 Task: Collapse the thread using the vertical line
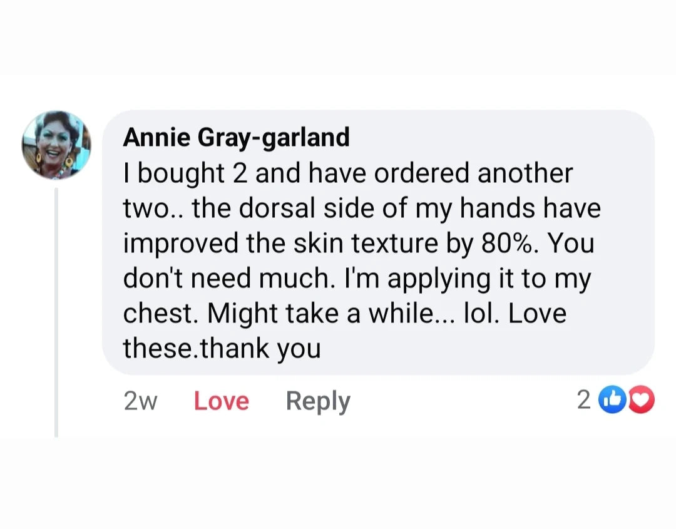pyautogui.click(x=56, y=312)
